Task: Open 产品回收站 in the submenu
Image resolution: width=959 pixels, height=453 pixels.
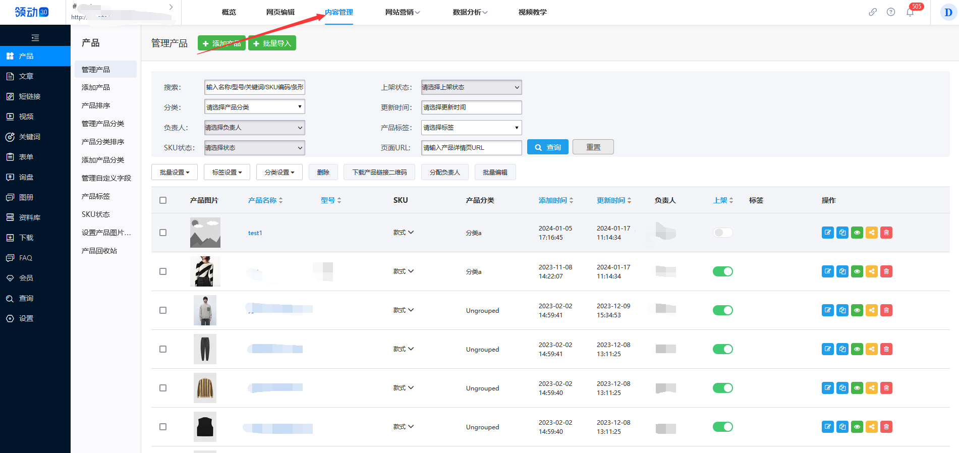Action: coord(99,251)
